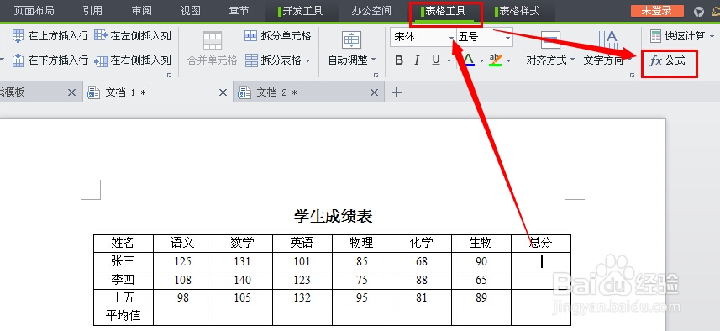Switch to the 文档 1 document tab

coord(157,92)
